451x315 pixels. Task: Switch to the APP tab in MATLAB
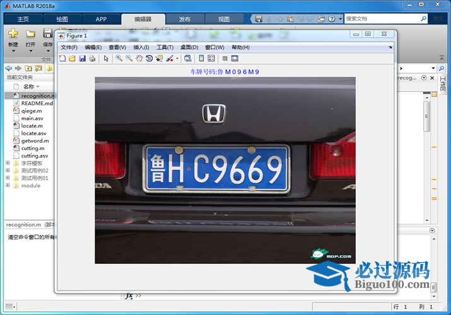(101, 20)
